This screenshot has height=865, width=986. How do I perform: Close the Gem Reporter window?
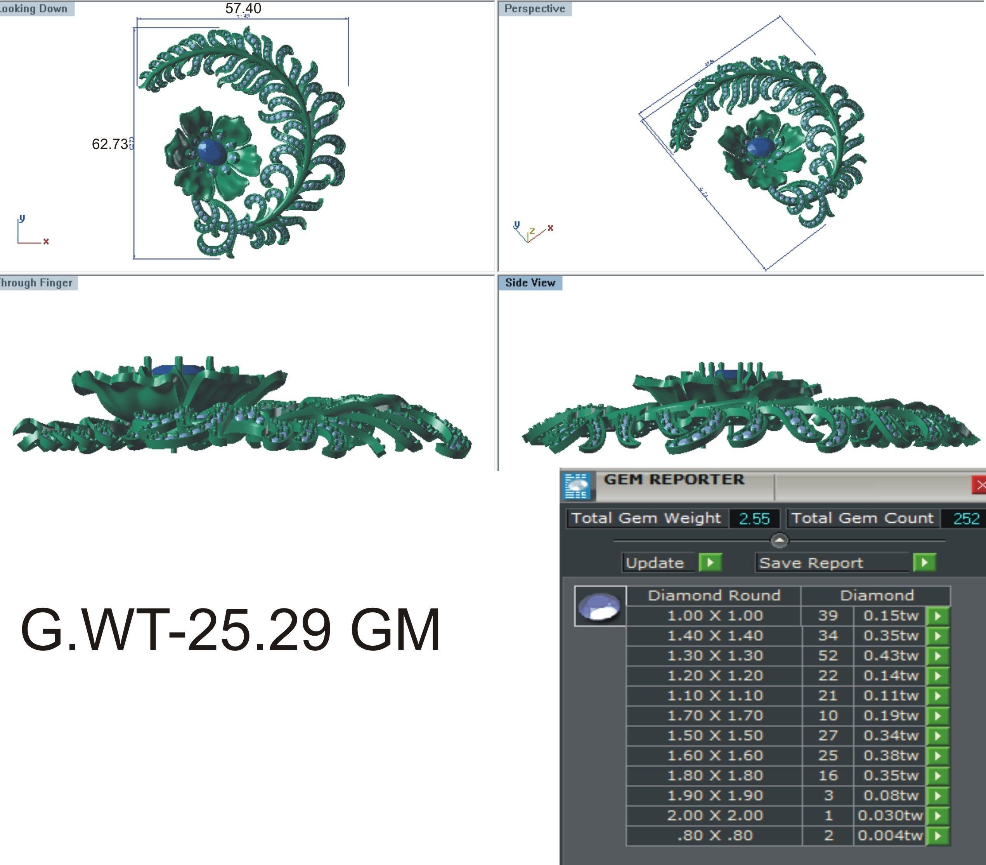click(x=979, y=485)
